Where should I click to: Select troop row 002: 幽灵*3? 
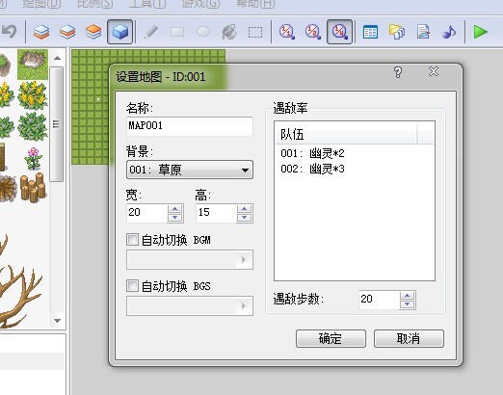pos(355,169)
